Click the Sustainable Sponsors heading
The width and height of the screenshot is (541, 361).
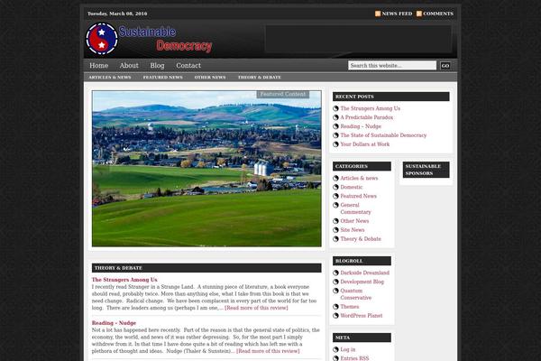tap(426, 170)
